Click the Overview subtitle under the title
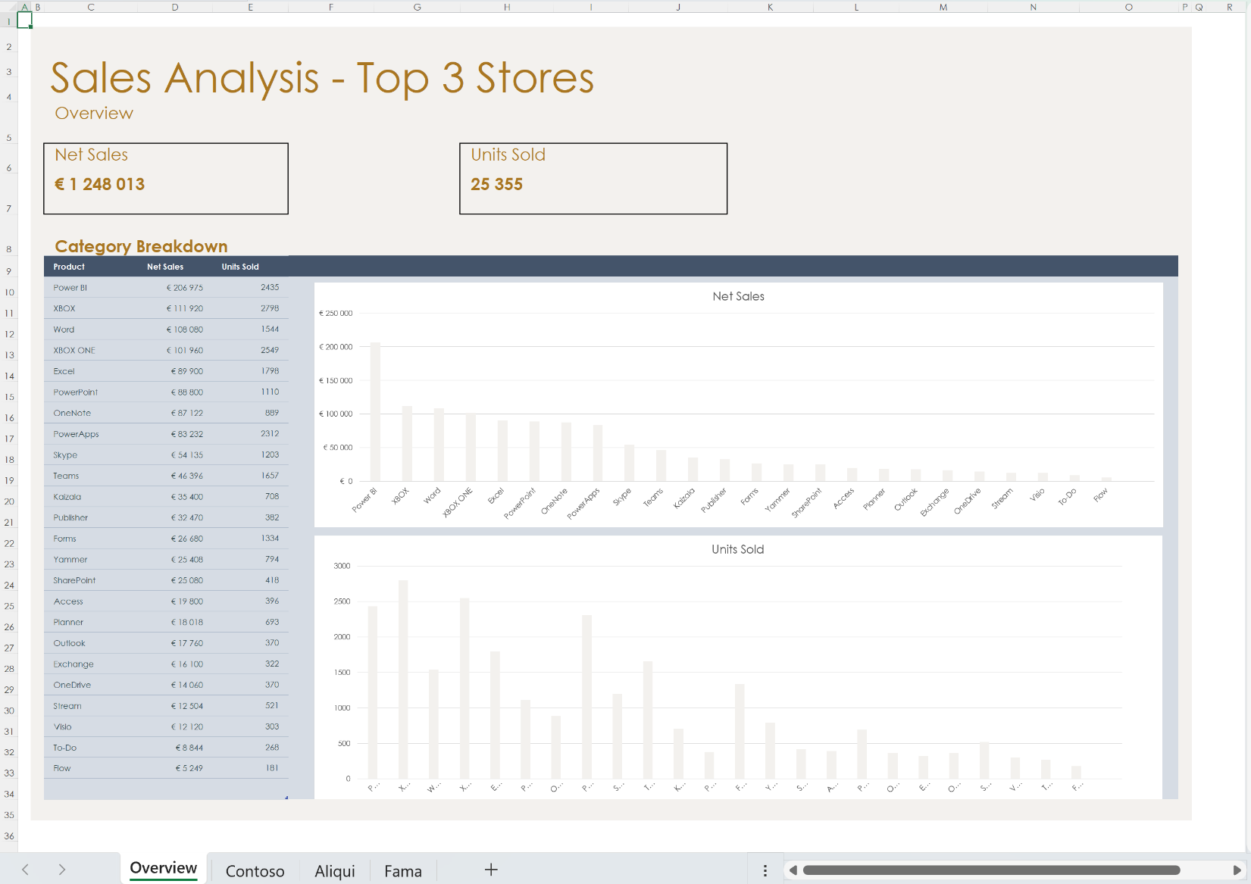 94,113
